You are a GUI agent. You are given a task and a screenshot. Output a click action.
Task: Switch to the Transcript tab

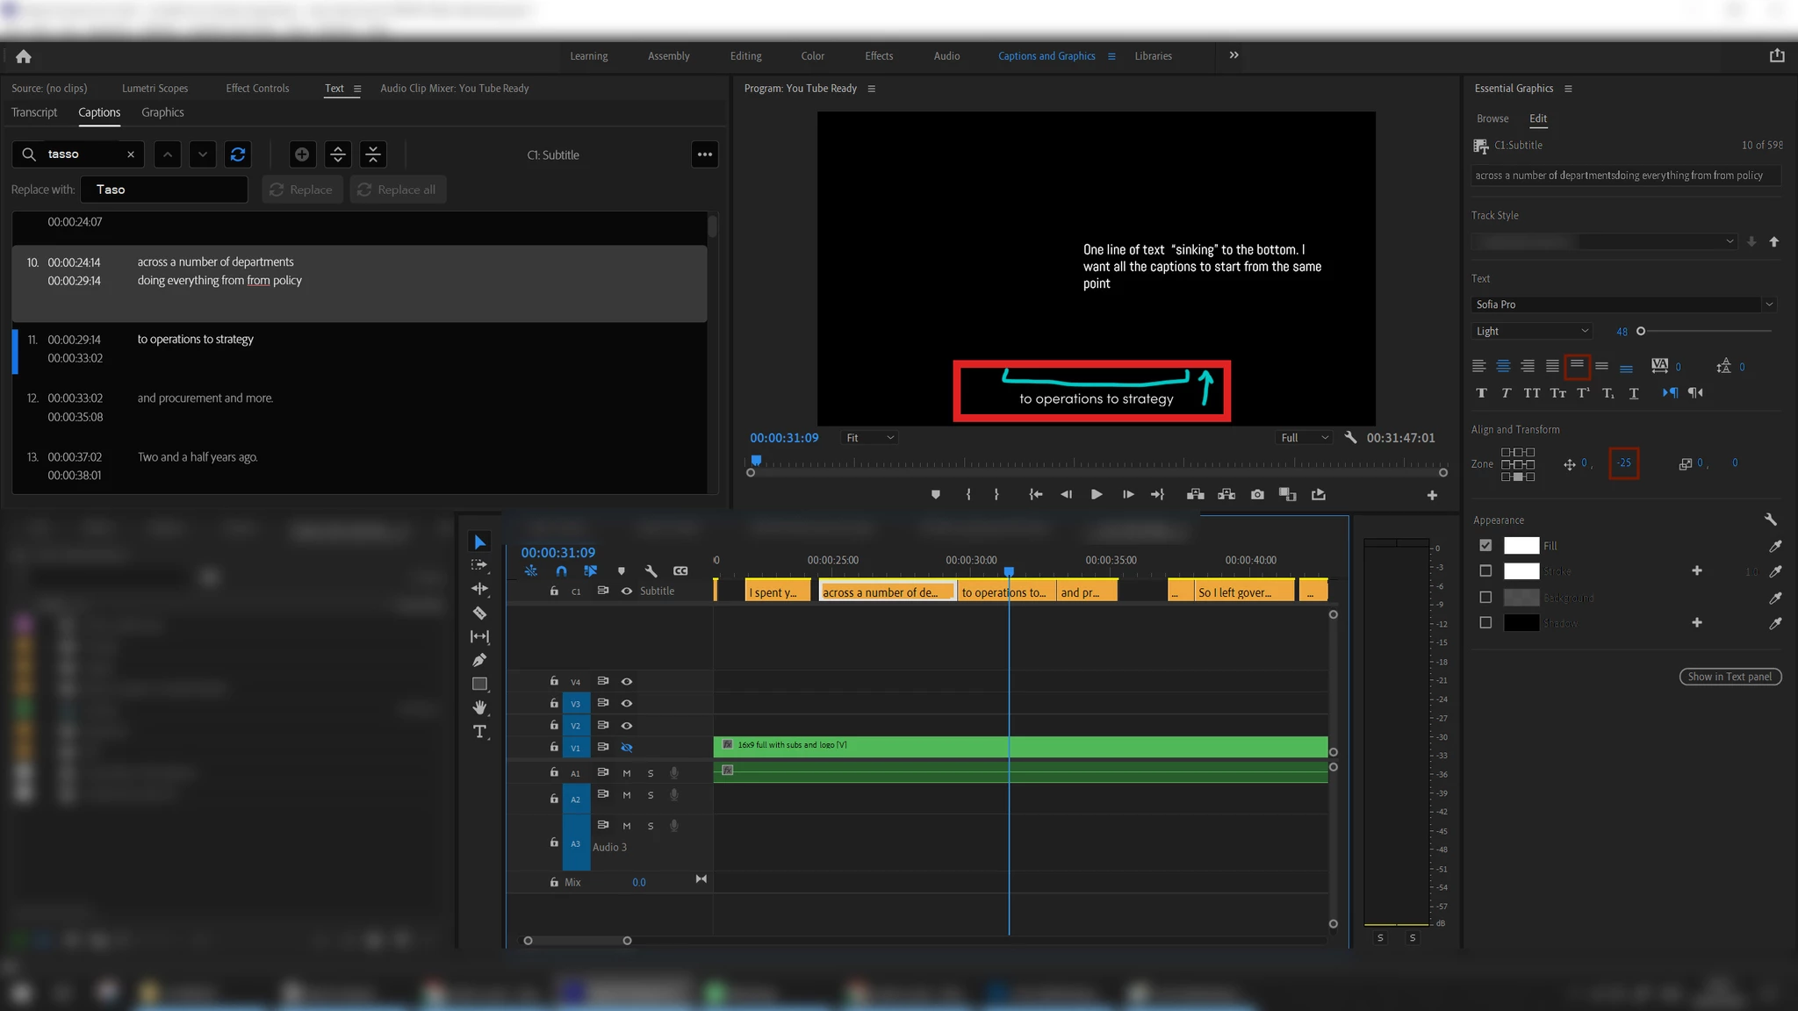34,112
